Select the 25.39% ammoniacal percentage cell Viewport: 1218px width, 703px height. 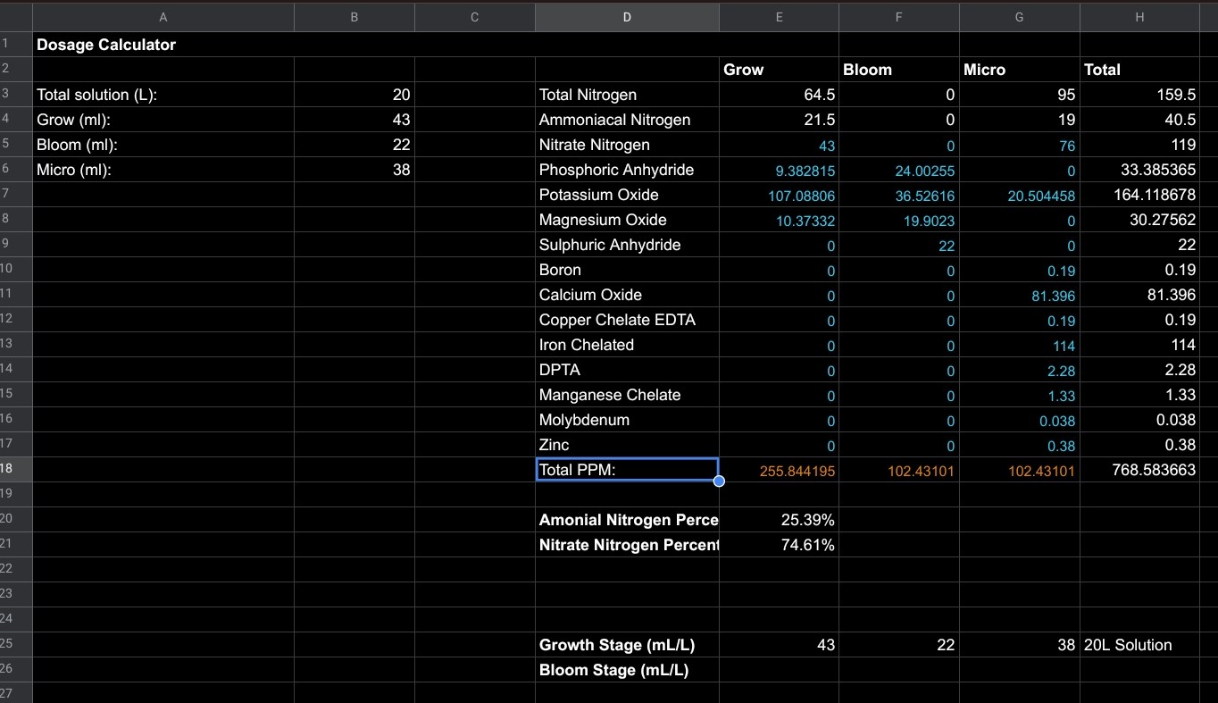[x=779, y=520]
